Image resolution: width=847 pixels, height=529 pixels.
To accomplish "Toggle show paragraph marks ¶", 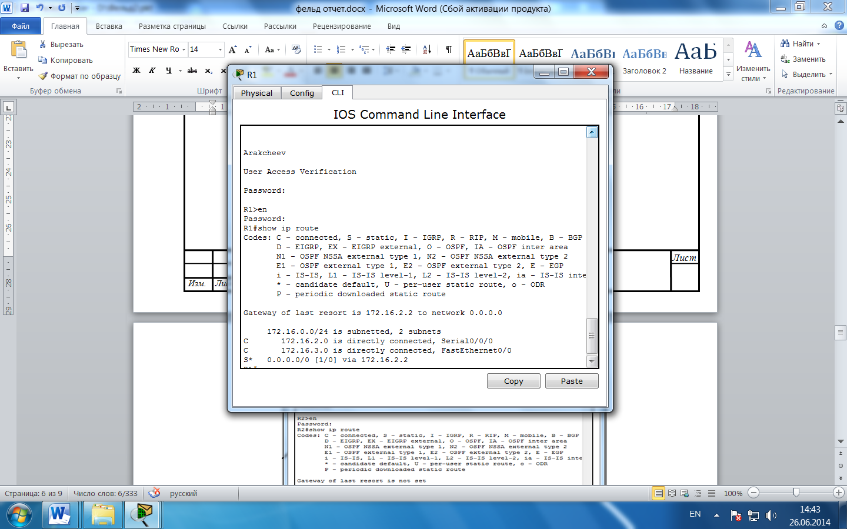I will pos(449,49).
